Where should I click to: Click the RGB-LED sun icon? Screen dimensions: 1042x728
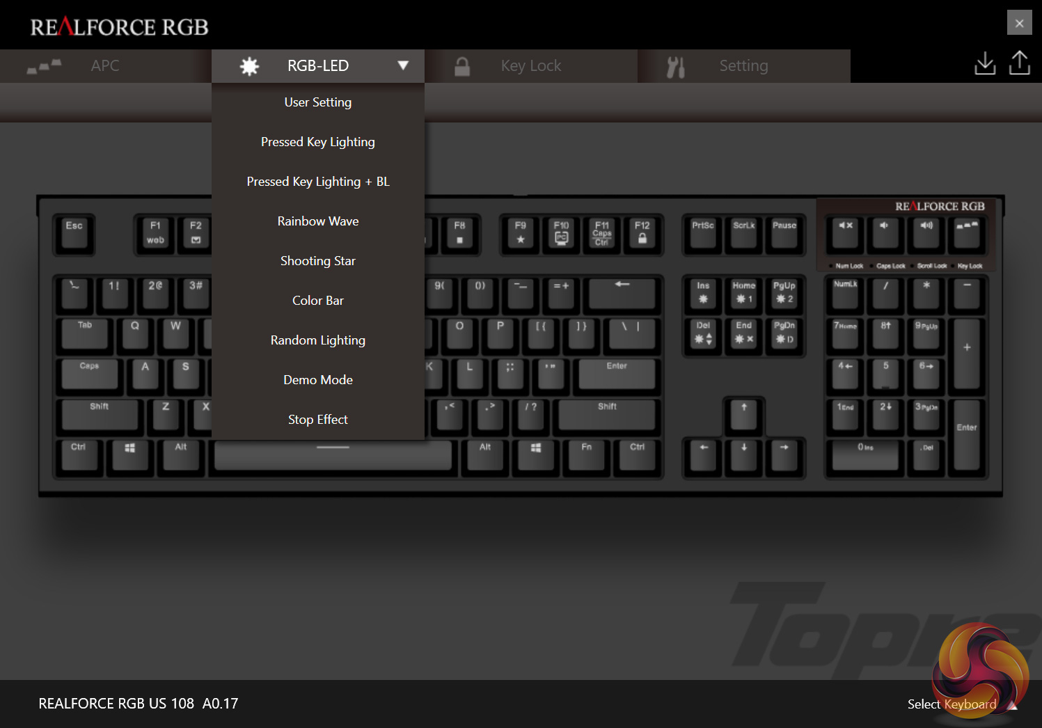click(249, 66)
